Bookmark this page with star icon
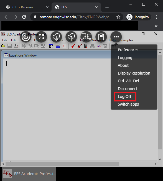The width and height of the screenshot is (163, 181). 118,17
